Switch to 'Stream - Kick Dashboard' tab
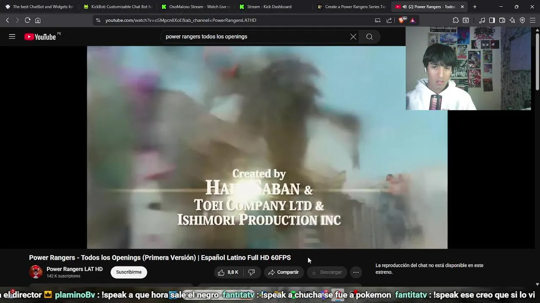Image resolution: width=540 pixels, height=303 pixels. click(x=273, y=7)
